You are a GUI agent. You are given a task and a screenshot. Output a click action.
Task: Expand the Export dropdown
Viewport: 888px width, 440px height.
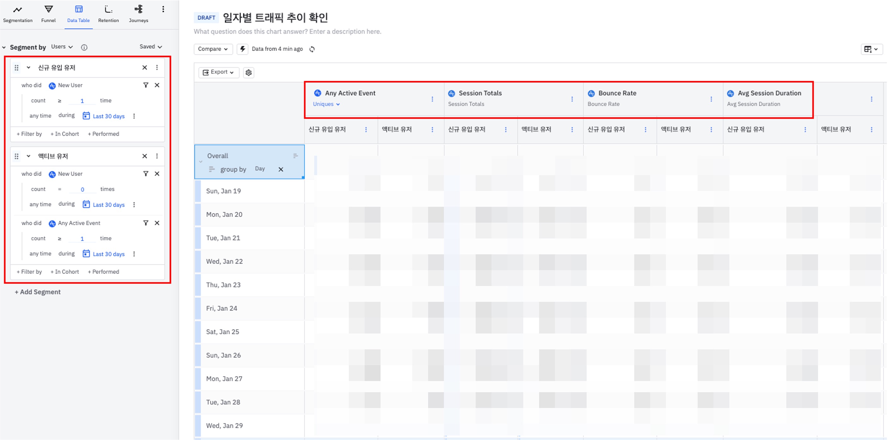pyautogui.click(x=218, y=72)
